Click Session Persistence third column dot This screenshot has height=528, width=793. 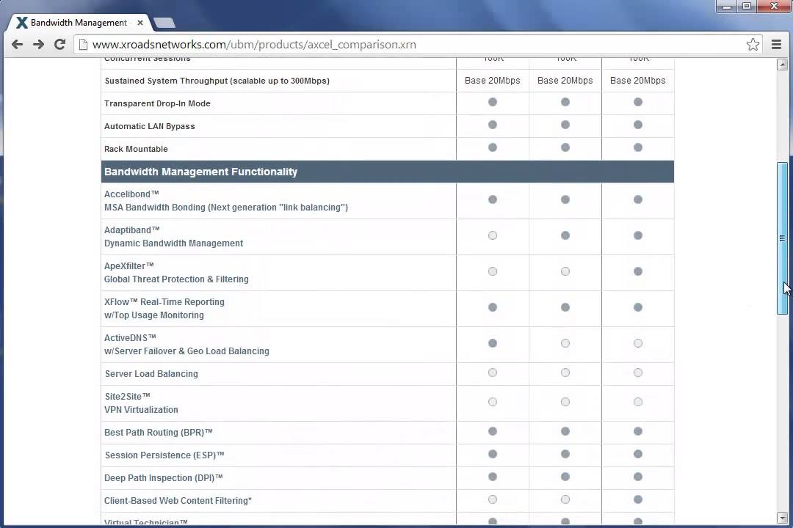tap(638, 454)
